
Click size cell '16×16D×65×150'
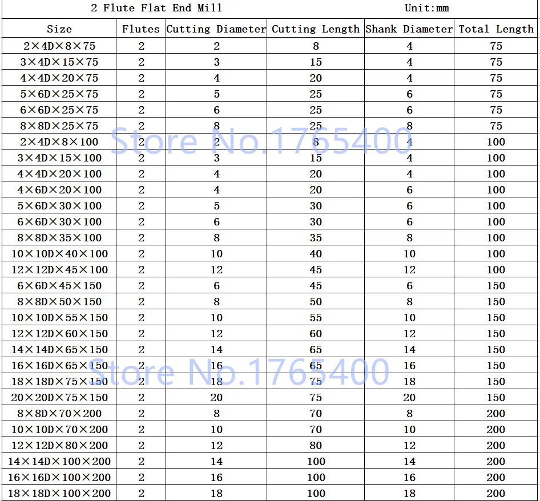(59, 366)
